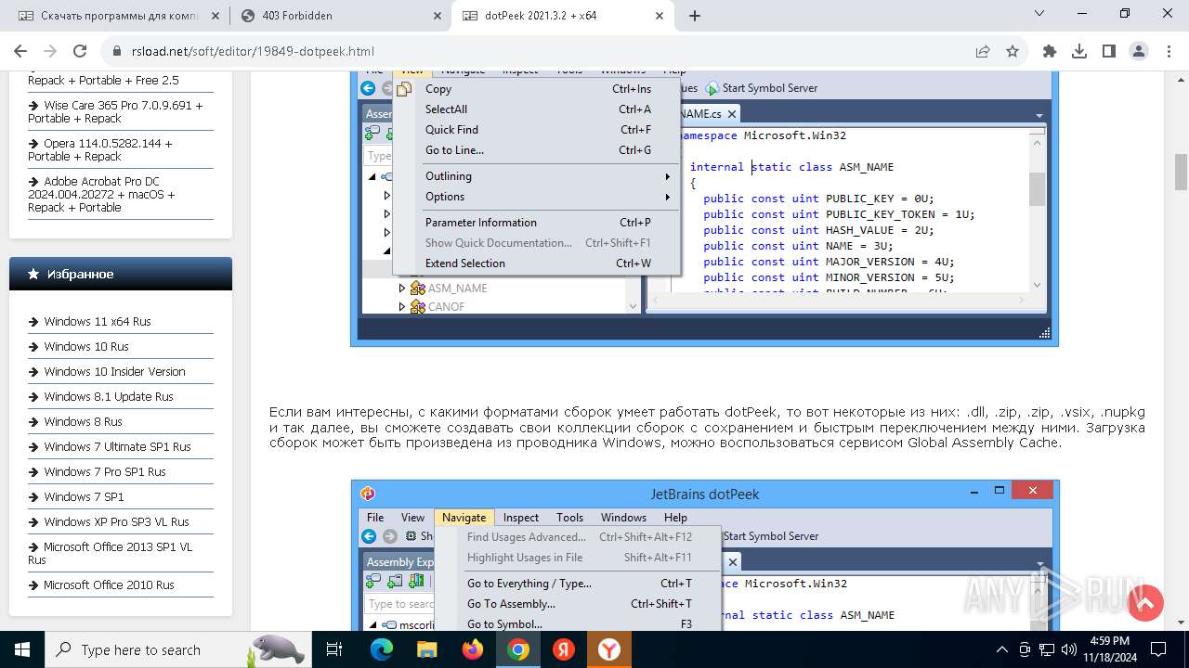
Task: Click the page vertical scrollbar thumb
Action: [x=1182, y=172]
